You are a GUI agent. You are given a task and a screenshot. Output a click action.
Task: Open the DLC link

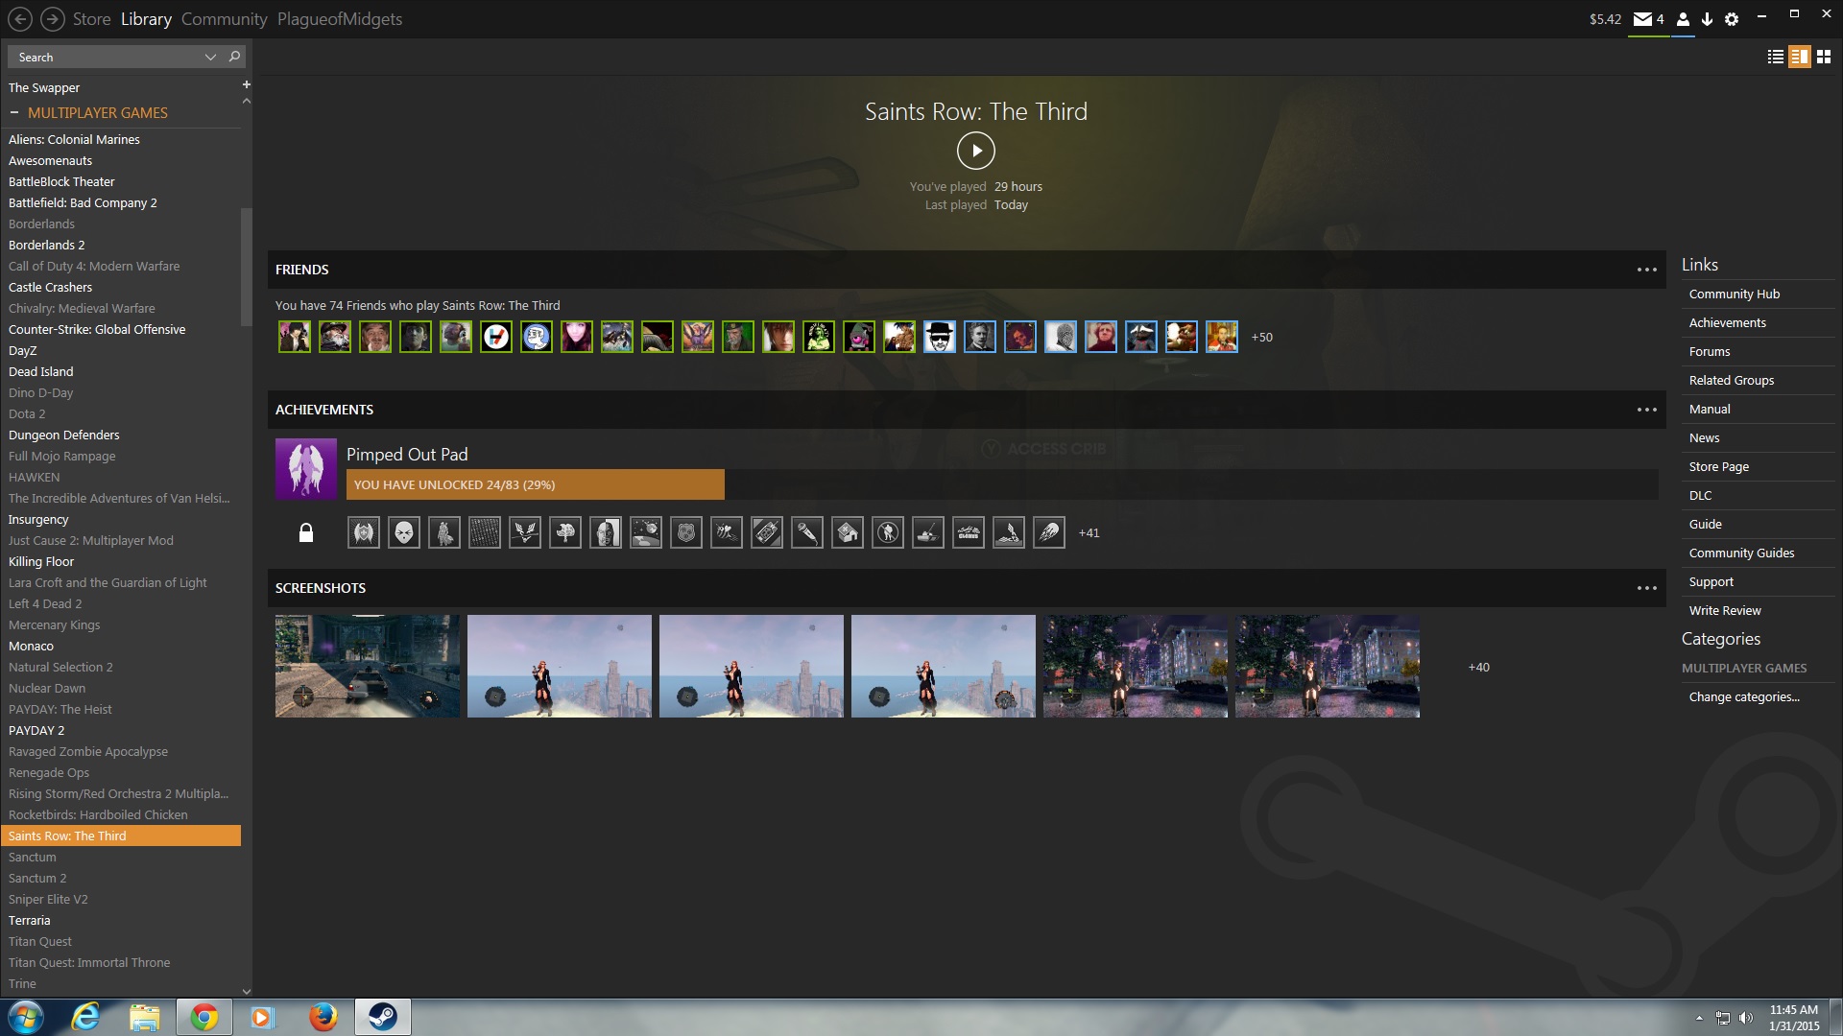tap(1701, 496)
